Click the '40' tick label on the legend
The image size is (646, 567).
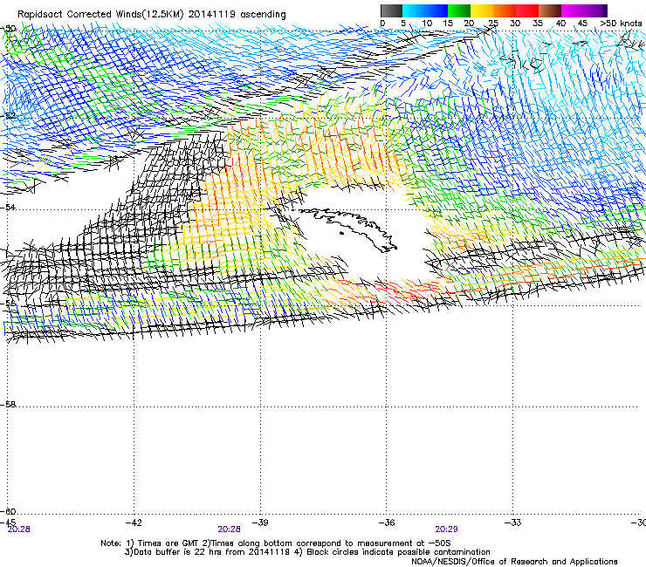(560, 24)
